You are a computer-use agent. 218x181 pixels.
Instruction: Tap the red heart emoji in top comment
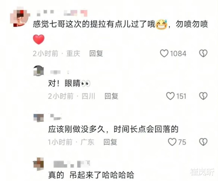39,39
